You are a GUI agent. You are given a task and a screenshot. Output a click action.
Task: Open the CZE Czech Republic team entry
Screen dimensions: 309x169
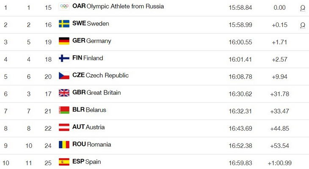100,75
